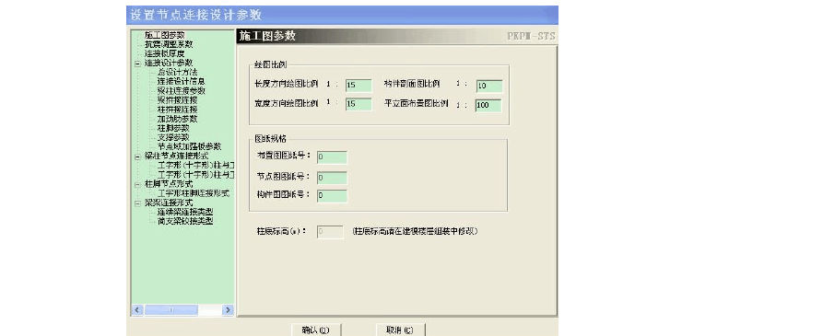Select 总设计方法 tree item

coord(177,73)
